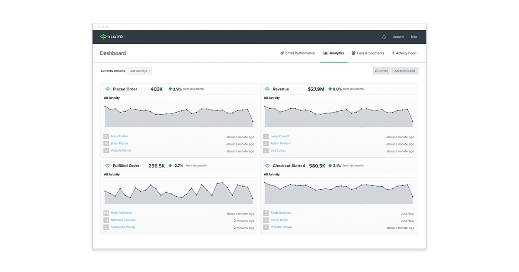The image size is (519, 272).
Task: Click the last data point on Revenue chart
Action: pyautogui.click(x=413, y=121)
